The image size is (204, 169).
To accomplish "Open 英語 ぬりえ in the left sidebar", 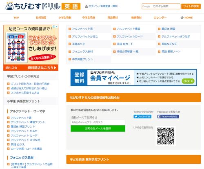I will click(18, 145).
